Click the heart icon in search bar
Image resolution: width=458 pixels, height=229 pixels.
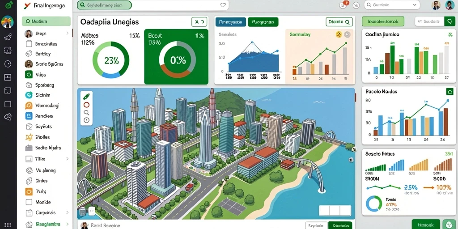pos(223,5)
